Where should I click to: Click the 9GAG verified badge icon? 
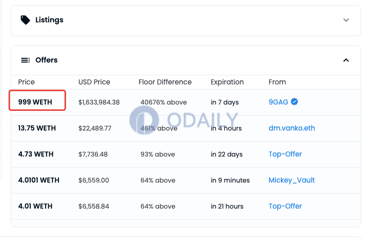tap(294, 102)
